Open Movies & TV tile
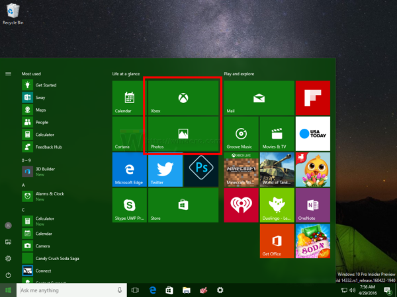 [x=277, y=134]
